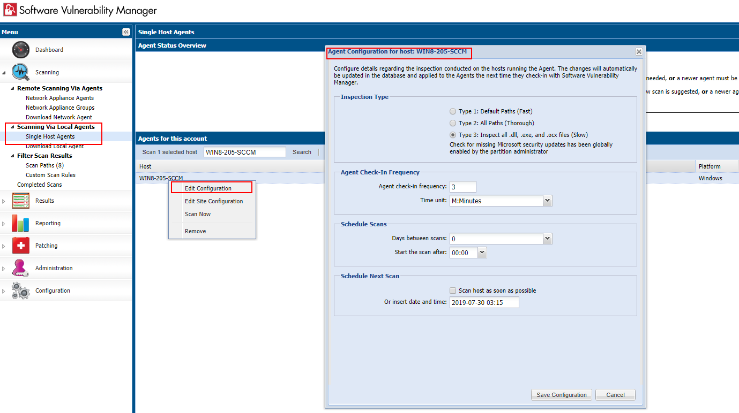Click Scan 1 selected host button

170,152
